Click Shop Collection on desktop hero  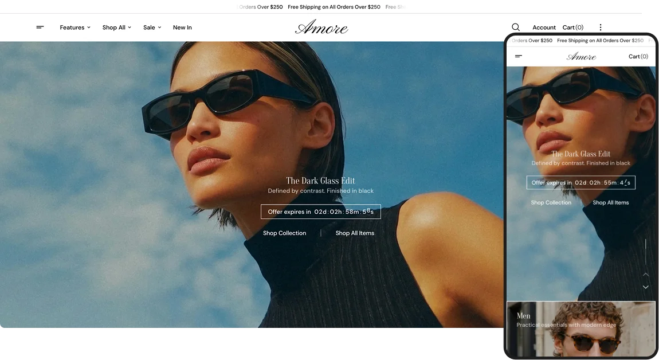tap(285, 233)
